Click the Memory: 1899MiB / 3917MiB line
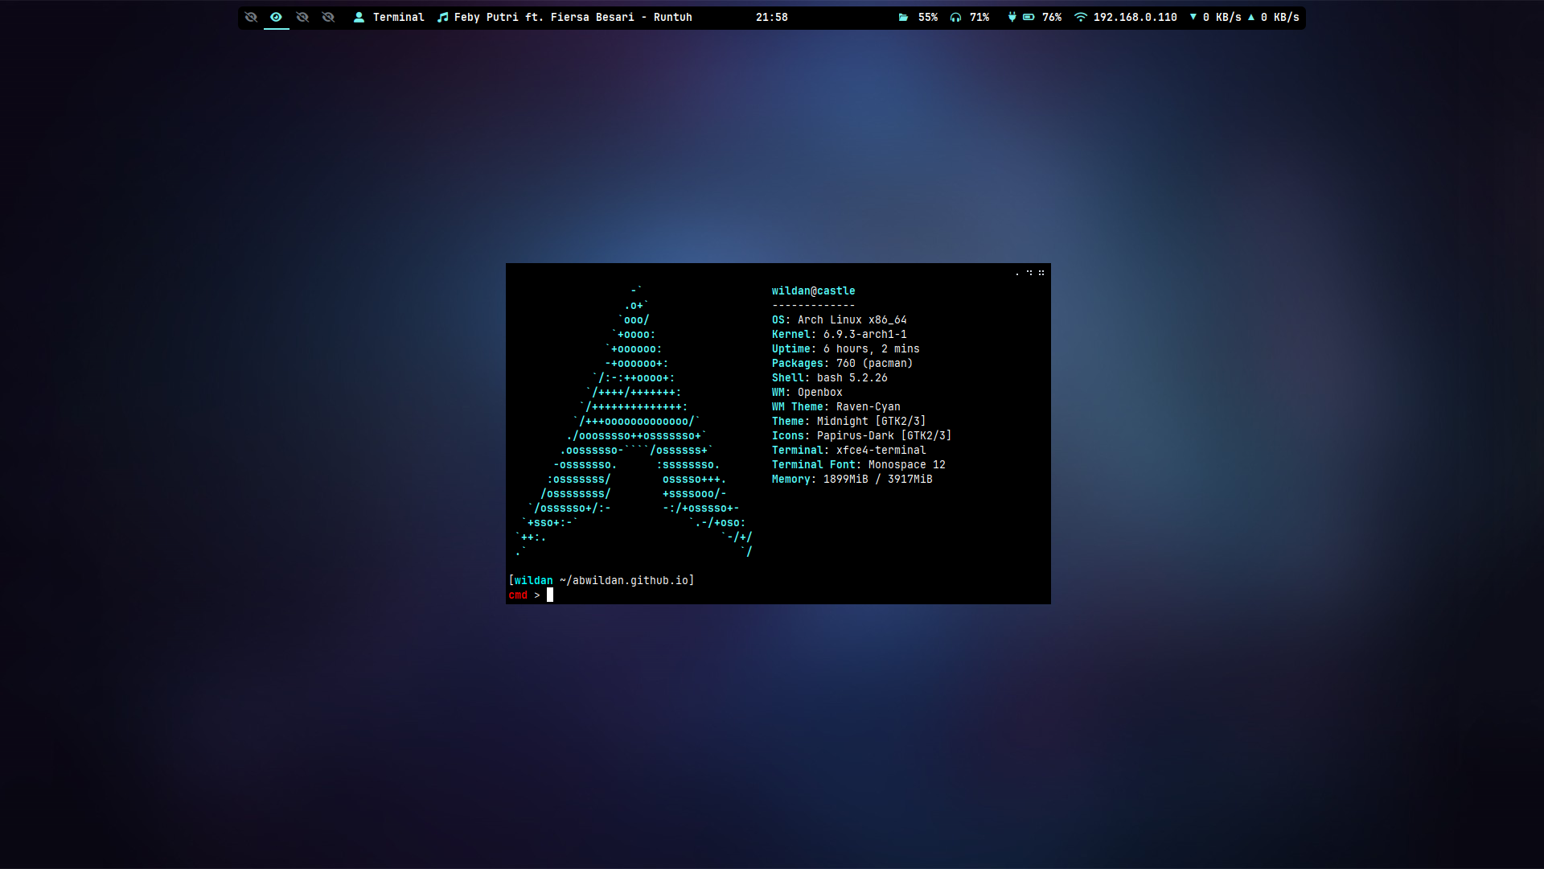The width and height of the screenshot is (1544, 869). (852, 480)
